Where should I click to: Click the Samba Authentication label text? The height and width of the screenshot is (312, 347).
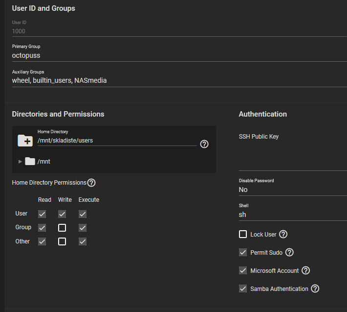(279, 289)
